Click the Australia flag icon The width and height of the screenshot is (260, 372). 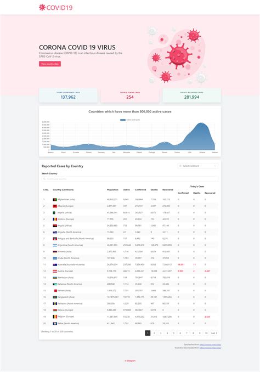[55, 264]
